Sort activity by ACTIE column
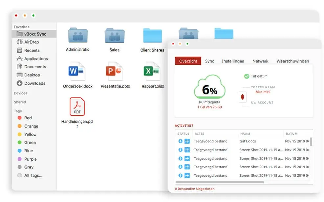 coord(199,134)
